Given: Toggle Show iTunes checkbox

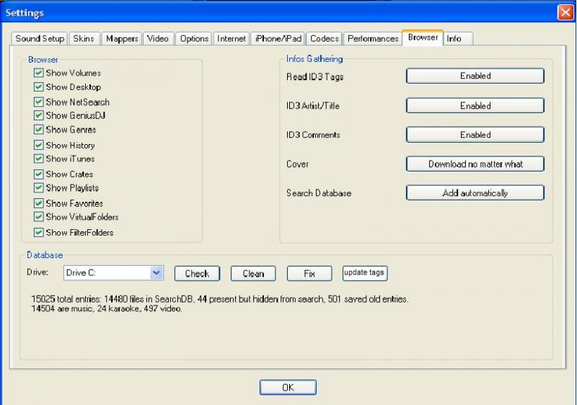Looking at the screenshot, I should 39,159.
